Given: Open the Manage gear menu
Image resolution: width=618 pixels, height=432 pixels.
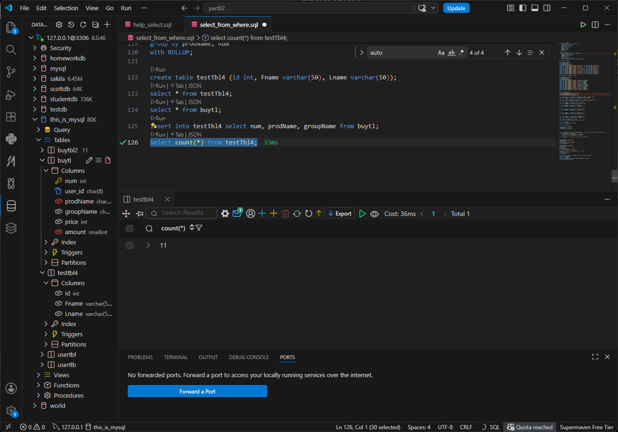Looking at the screenshot, I should click(x=11, y=411).
